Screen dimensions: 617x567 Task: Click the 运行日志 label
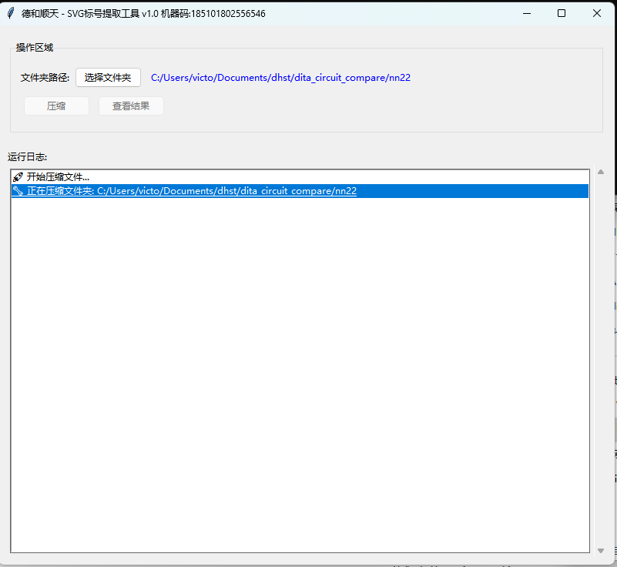pyautogui.click(x=28, y=157)
